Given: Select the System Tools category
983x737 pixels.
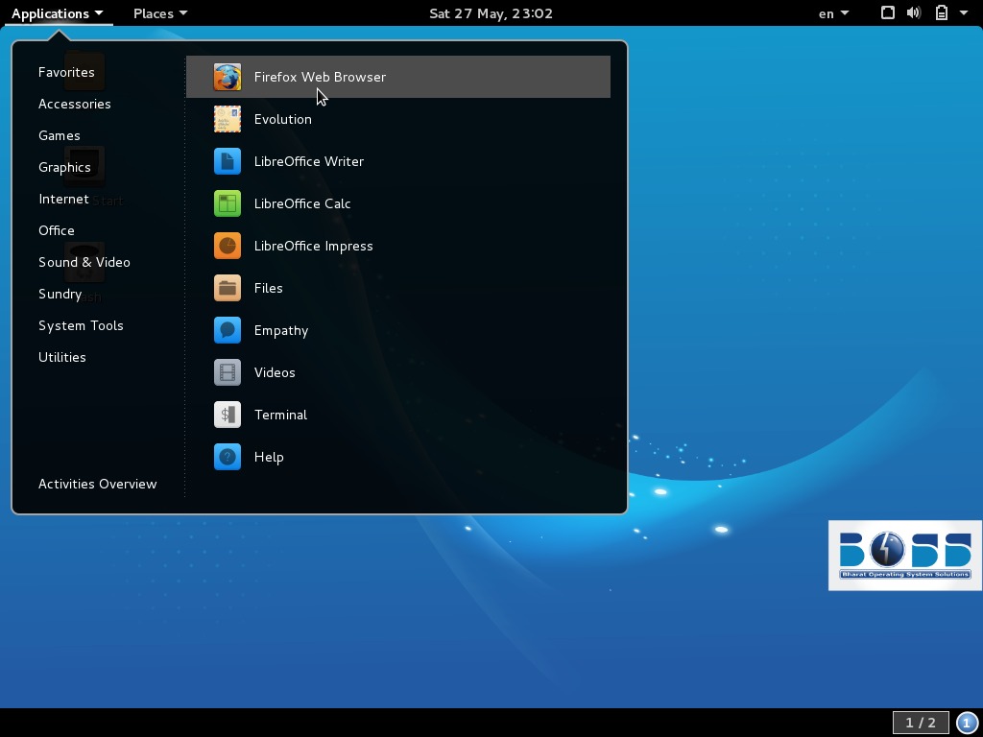Looking at the screenshot, I should (81, 325).
